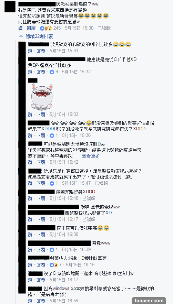Image resolution: width=173 pixels, height=304 pixels.
Task: Click the like icon on the 15:32 reply
Action: tap(52, 72)
